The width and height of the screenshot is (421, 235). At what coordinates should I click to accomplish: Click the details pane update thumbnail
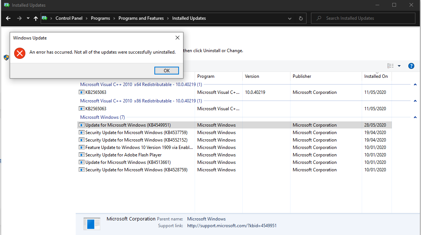(92, 224)
